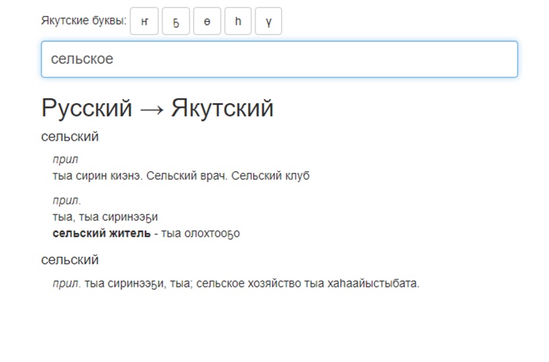
Task: Click the entry with 'сельское хозяйство тыа хаһаайыстыбата'
Action: 236,283
